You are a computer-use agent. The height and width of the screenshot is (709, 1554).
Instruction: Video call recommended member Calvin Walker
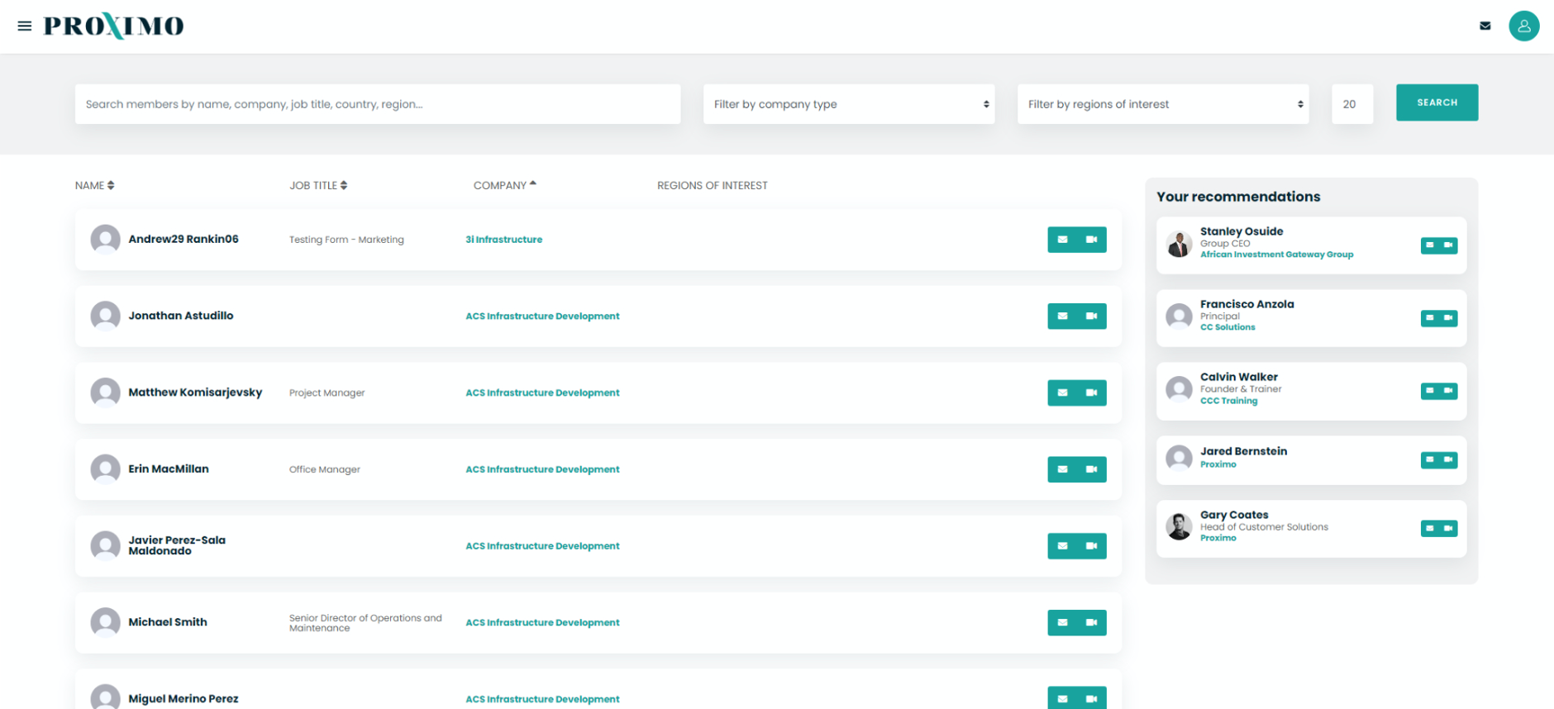point(1448,391)
